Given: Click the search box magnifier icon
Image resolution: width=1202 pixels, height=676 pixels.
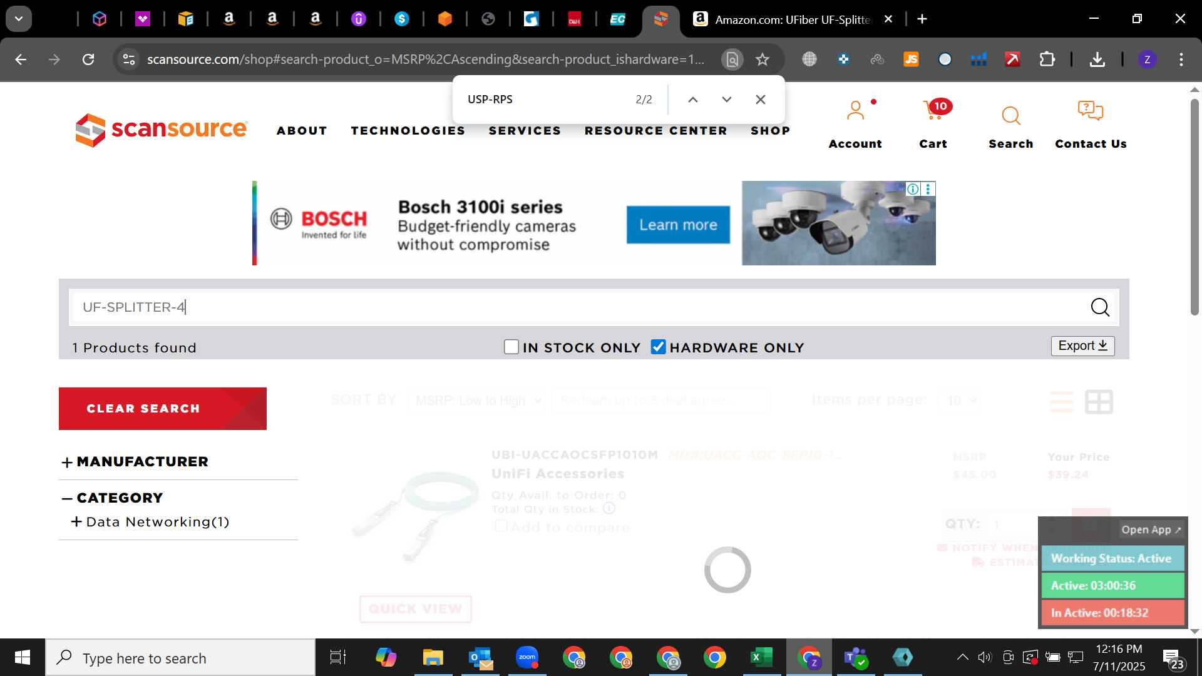Looking at the screenshot, I should point(1100,307).
